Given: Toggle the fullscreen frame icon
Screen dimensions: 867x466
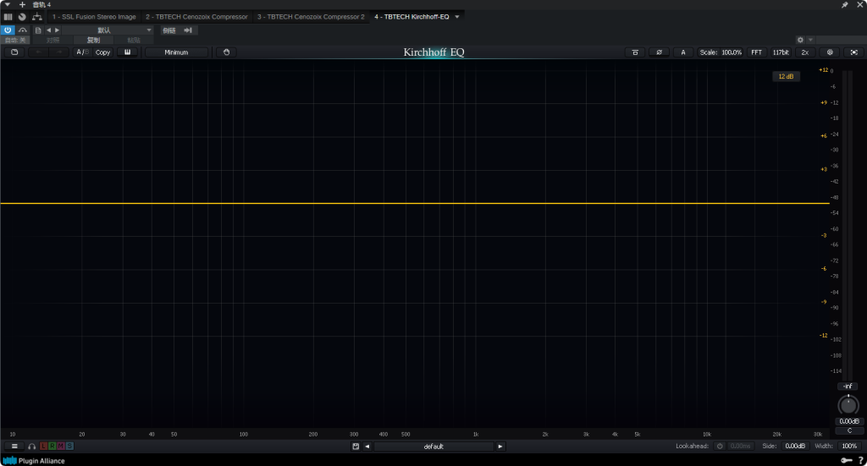Looking at the screenshot, I should (x=853, y=52).
